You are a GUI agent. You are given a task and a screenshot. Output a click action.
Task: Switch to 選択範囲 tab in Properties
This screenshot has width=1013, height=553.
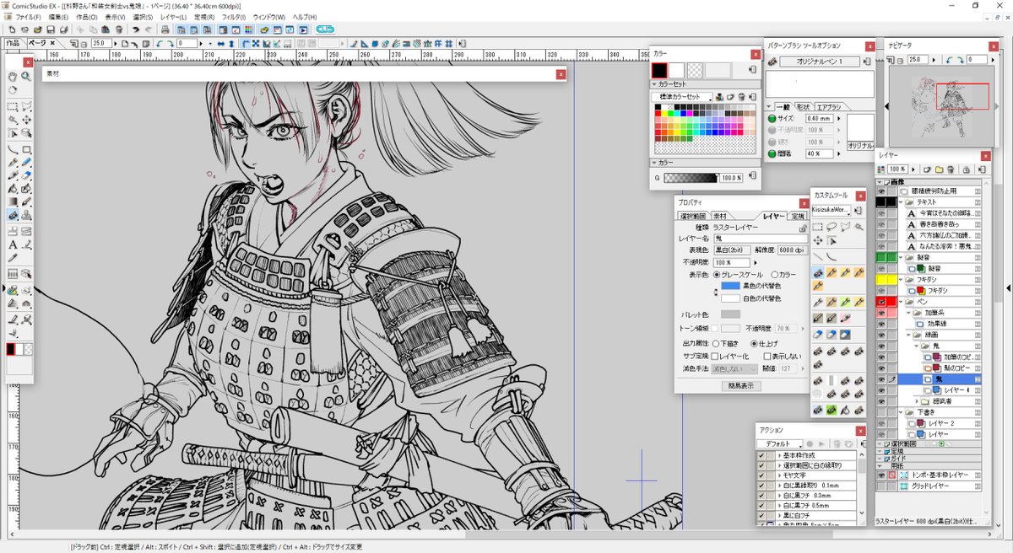pyautogui.click(x=692, y=216)
